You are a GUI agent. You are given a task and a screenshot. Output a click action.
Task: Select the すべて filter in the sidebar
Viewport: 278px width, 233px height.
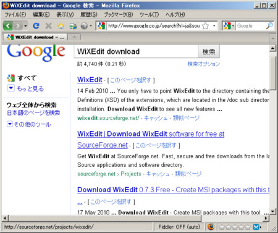tap(27, 78)
